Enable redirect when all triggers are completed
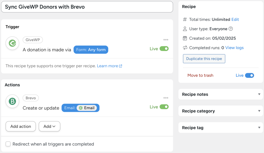The width and height of the screenshot is (264, 153). pyautogui.click(x=8, y=144)
